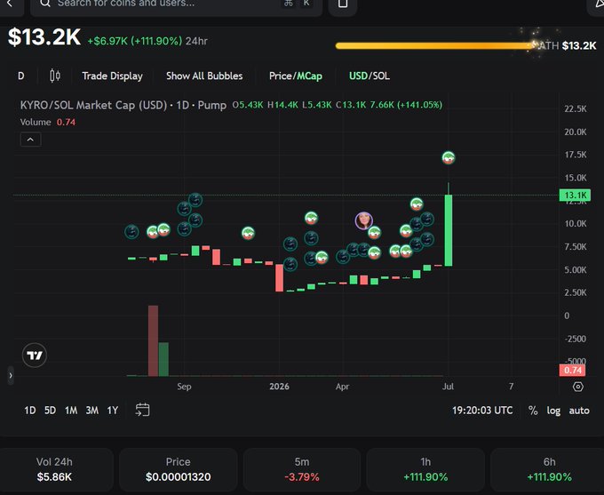Image resolution: width=604 pixels, height=495 pixels.
Task: Click the user avatar trade bubble
Action: tap(363, 220)
